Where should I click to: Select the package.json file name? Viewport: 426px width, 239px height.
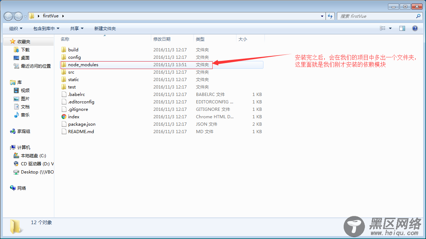tap(82, 124)
